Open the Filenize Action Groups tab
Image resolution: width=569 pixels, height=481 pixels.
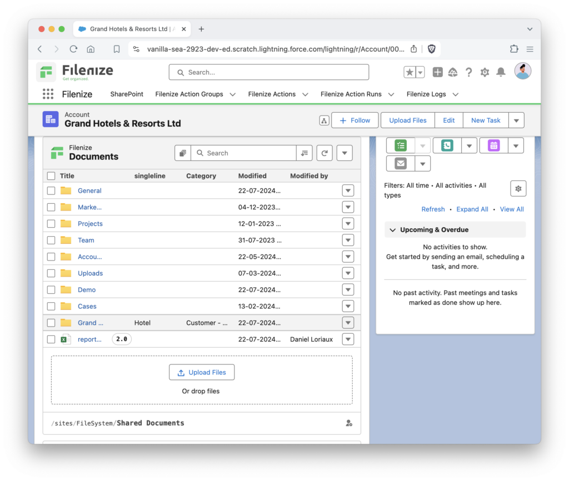pyautogui.click(x=189, y=94)
